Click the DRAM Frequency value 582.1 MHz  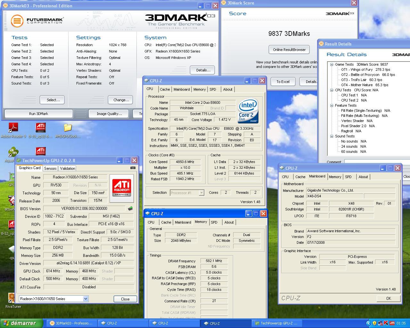(x=214, y=261)
